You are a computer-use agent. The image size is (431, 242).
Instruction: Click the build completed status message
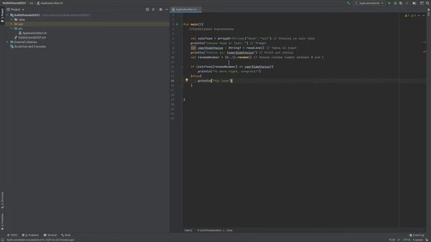coord(40,240)
